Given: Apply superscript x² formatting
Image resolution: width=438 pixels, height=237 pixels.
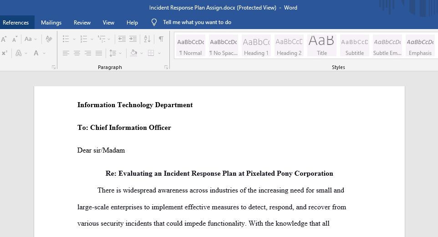Looking at the screenshot, I should pos(5,53).
